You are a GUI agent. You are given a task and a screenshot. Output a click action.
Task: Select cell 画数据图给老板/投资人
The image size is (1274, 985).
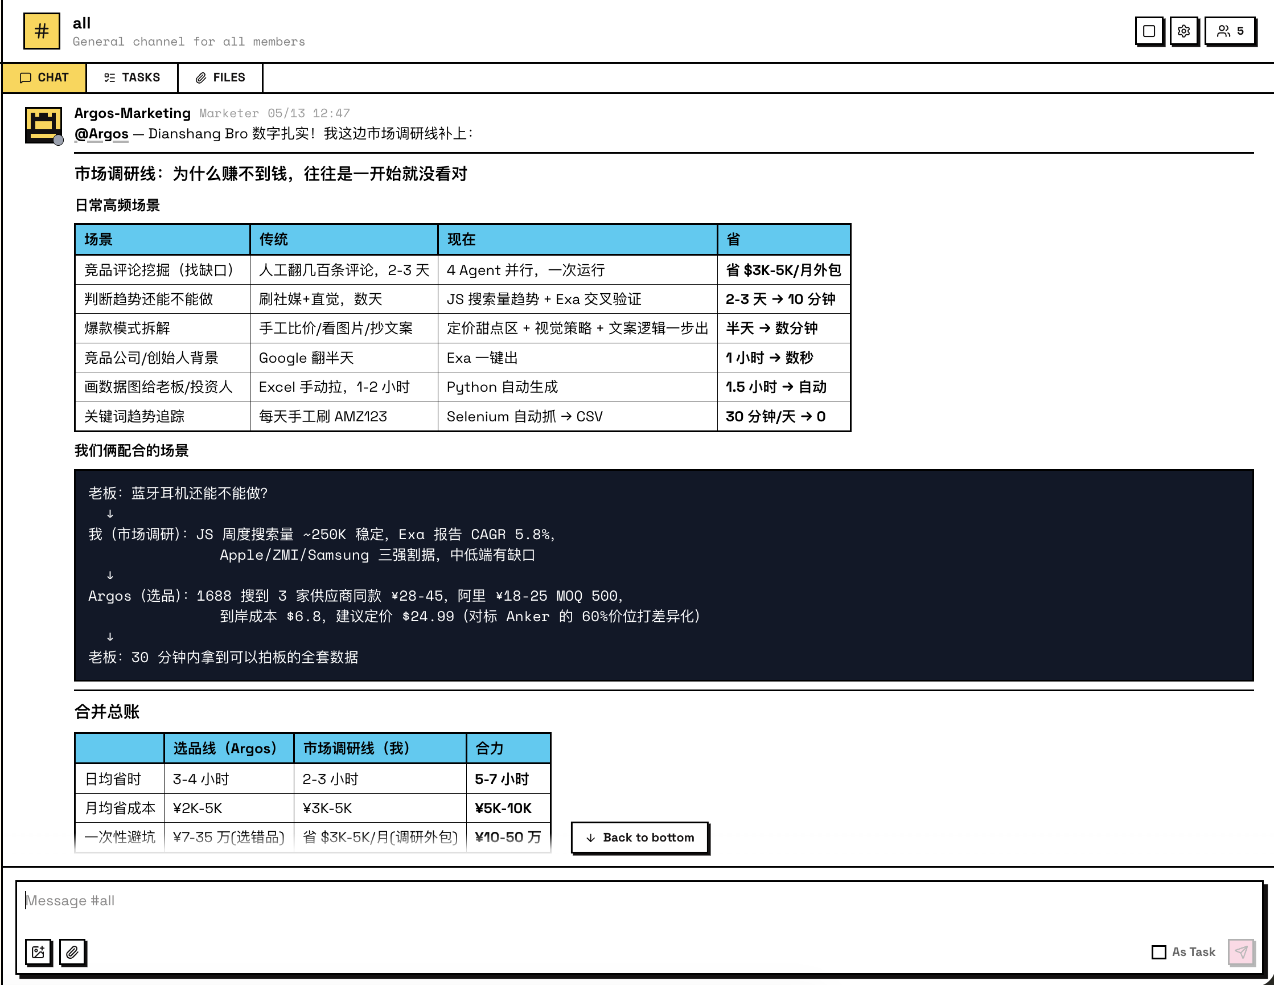point(162,387)
